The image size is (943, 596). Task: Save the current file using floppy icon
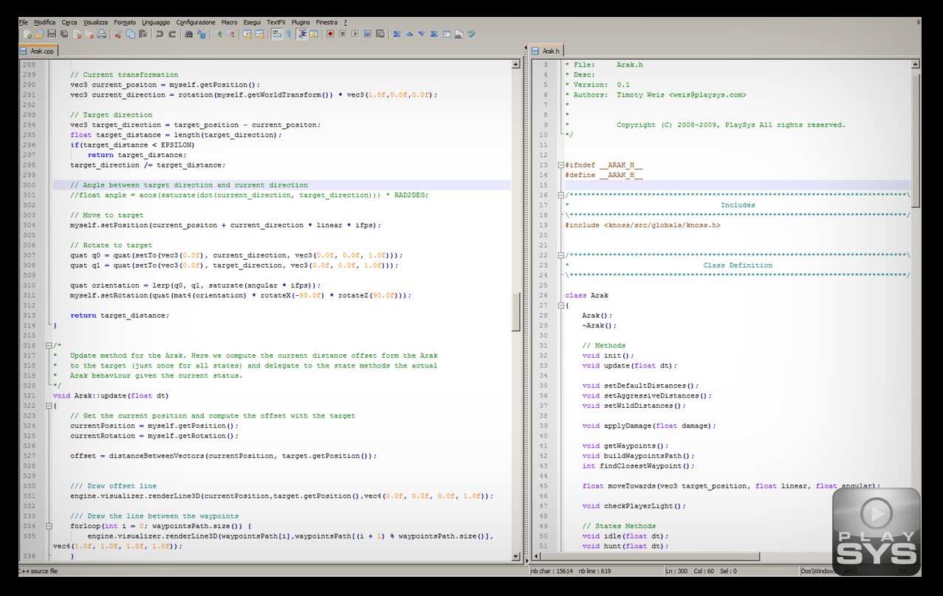click(x=52, y=34)
